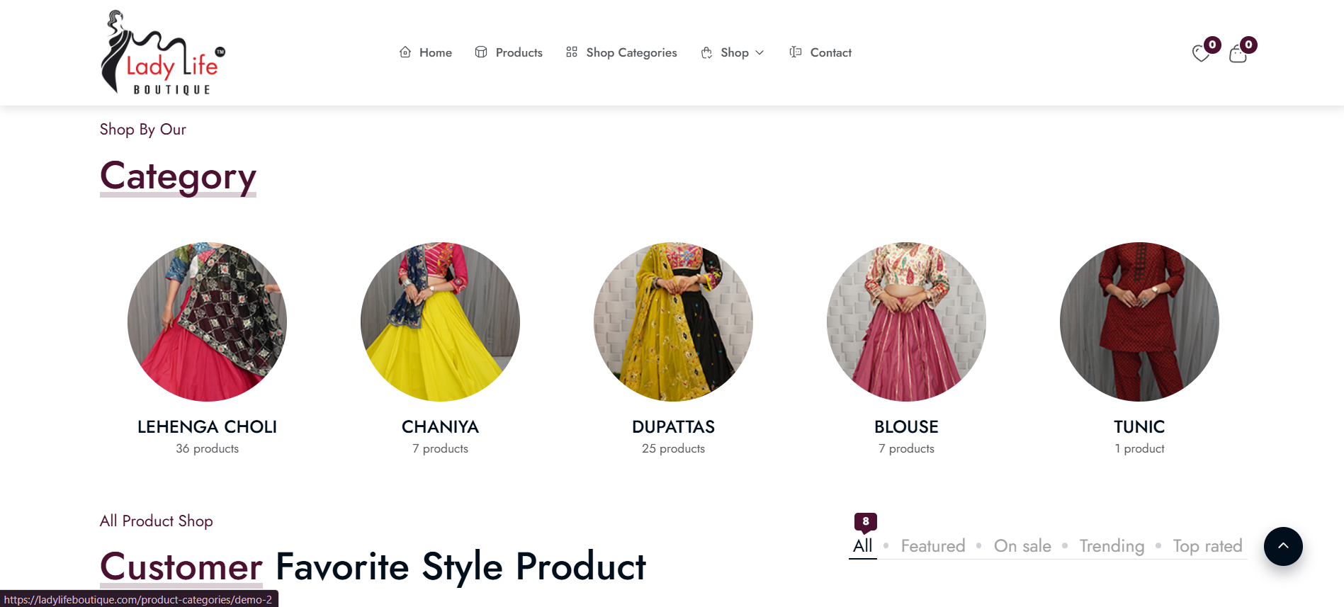Open the Lehenga Choli category thumbnail
This screenshot has width=1344, height=607.
[207, 322]
